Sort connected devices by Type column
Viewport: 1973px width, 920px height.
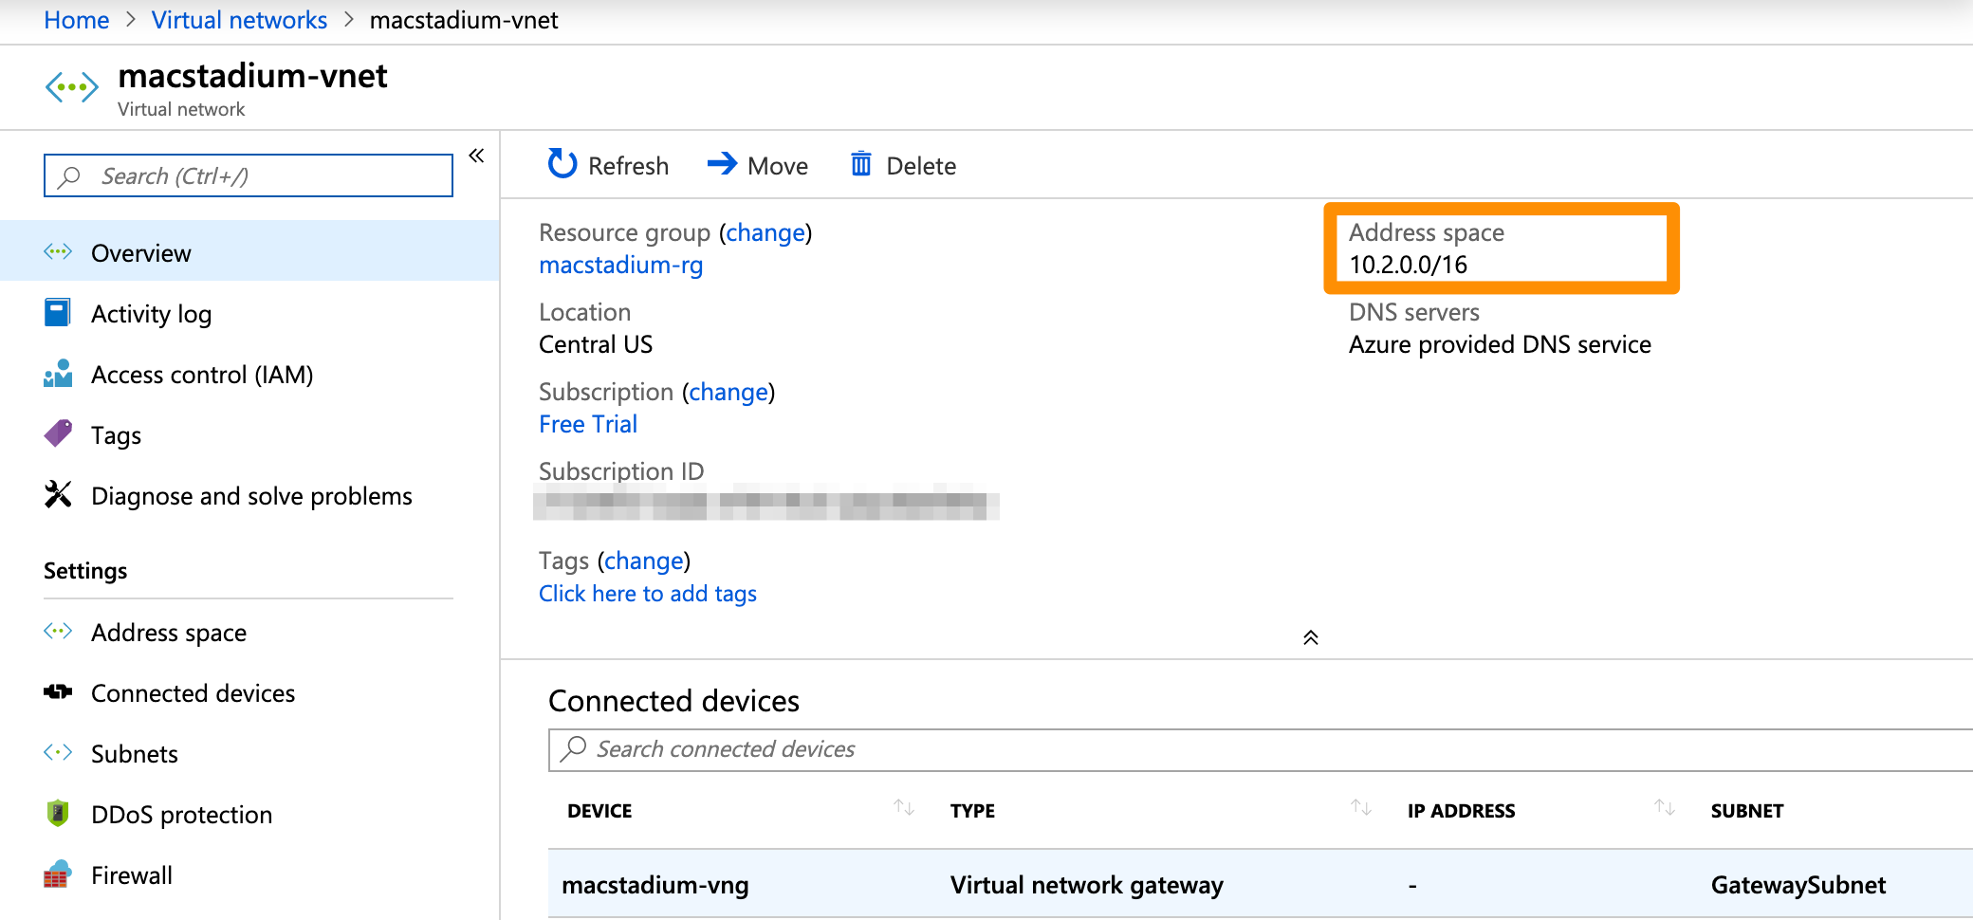[x=1361, y=808]
